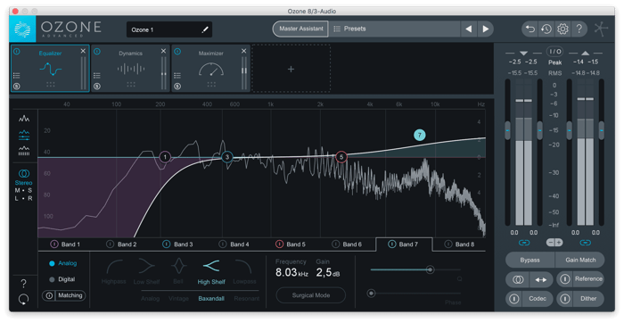Image resolution: width=624 pixels, height=323 pixels.
Task: Select the Bell filter shape
Action: click(178, 271)
